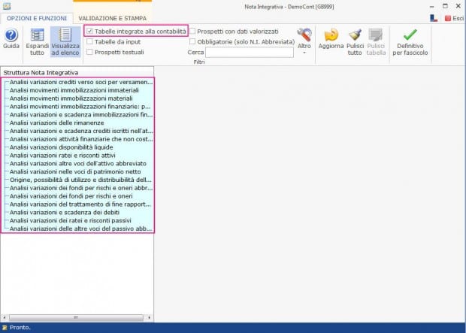
Task: Click the Espandi tutto icon
Action: coord(37,35)
